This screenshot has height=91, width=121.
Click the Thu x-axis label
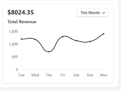tap(49, 75)
